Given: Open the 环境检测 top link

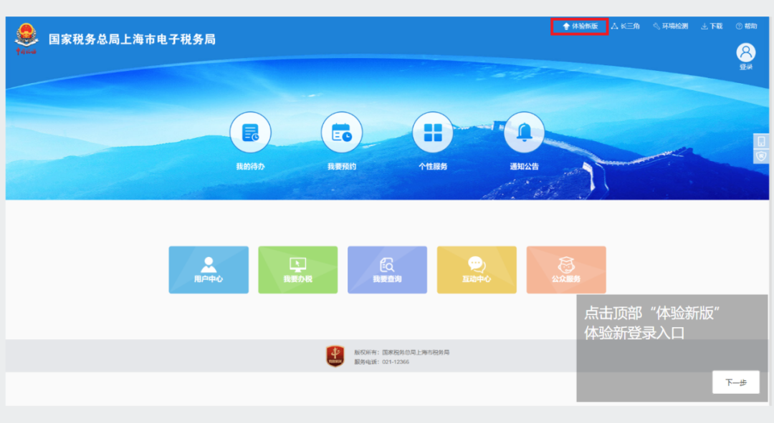Looking at the screenshot, I should tap(670, 26).
